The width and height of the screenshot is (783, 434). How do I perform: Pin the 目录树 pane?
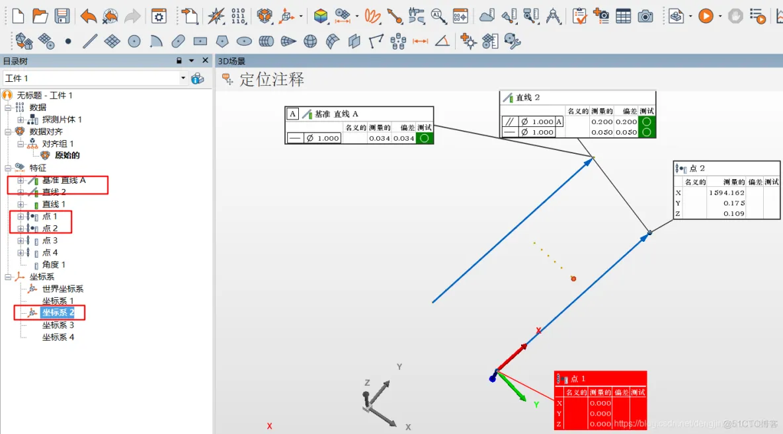pyautogui.click(x=179, y=61)
